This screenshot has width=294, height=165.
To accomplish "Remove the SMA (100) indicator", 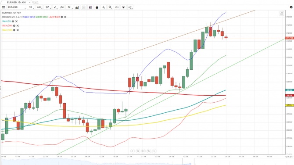I will [x=18, y=30].
